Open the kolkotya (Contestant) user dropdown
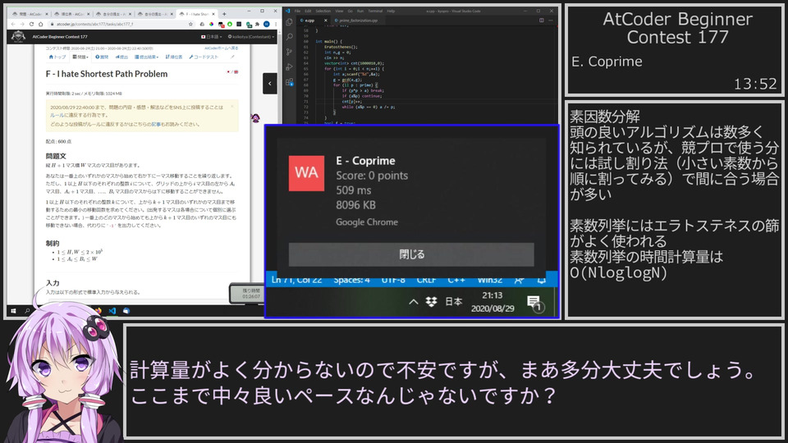Image resolution: width=788 pixels, height=443 pixels. coord(251,37)
